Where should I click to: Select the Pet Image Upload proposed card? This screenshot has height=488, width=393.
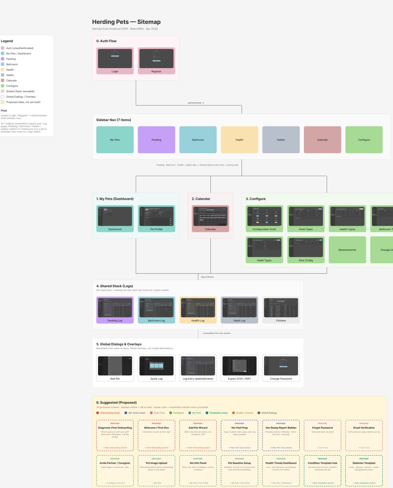pyautogui.click(x=156, y=471)
